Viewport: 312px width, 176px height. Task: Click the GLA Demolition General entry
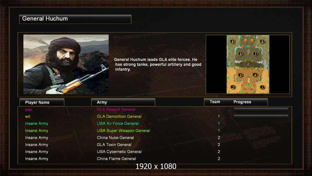point(119,116)
